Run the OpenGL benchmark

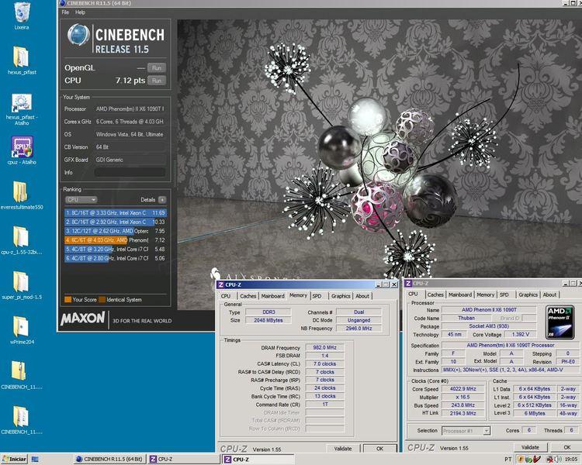point(156,68)
